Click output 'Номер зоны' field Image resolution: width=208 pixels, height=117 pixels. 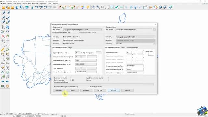coord(151,54)
